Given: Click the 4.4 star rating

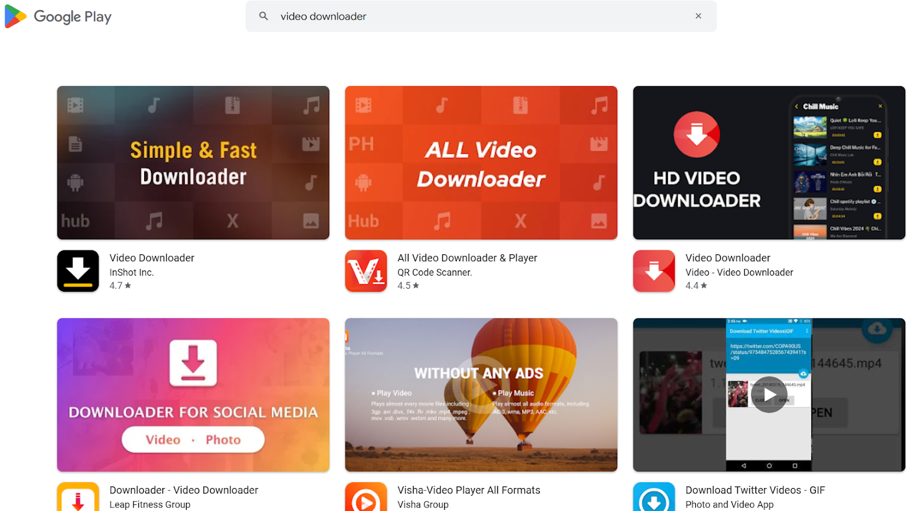Looking at the screenshot, I should click(697, 285).
